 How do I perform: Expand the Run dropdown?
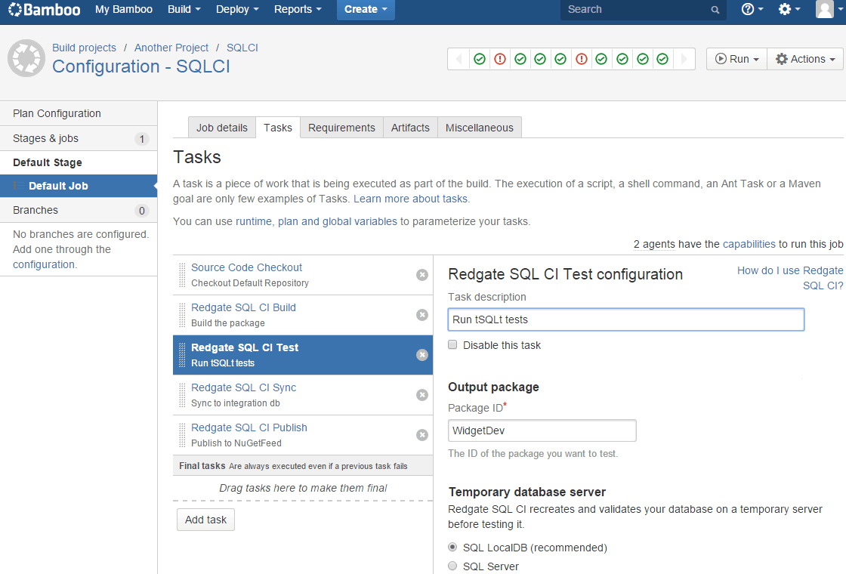736,59
